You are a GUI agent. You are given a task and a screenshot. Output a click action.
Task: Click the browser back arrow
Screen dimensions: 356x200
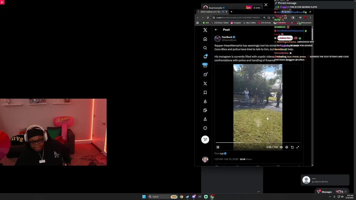[198, 17]
